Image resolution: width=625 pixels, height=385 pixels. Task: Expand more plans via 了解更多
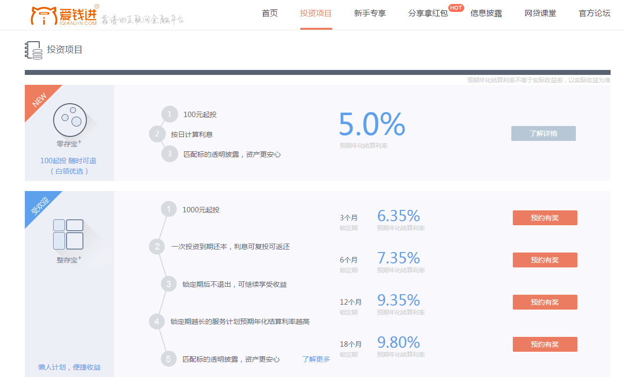click(316, 359)
